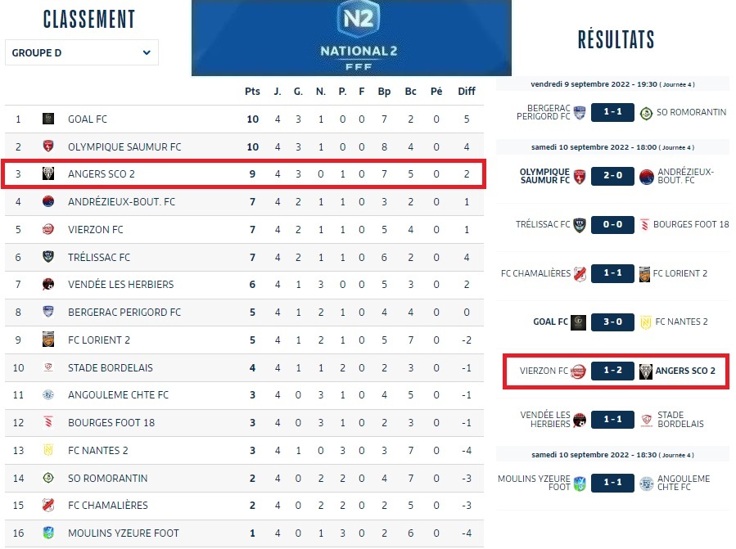736x549 pixels.
Task: Click the FC Lorient 2 crest in results
Action: point(644,273)
